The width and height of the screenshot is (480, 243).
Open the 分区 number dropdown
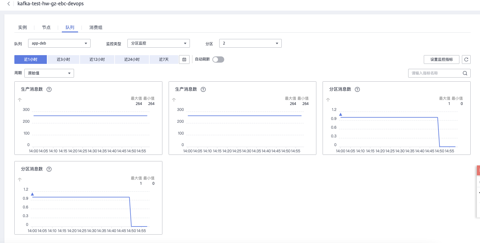pos(250,43)
